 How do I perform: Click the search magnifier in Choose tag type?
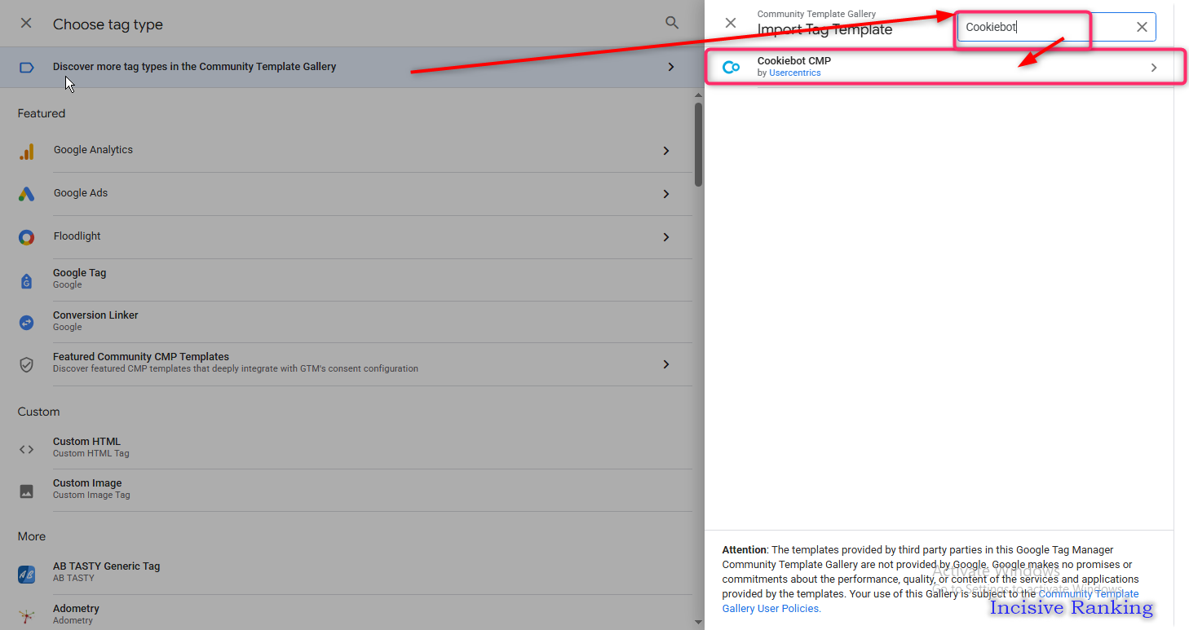(672, 23)
